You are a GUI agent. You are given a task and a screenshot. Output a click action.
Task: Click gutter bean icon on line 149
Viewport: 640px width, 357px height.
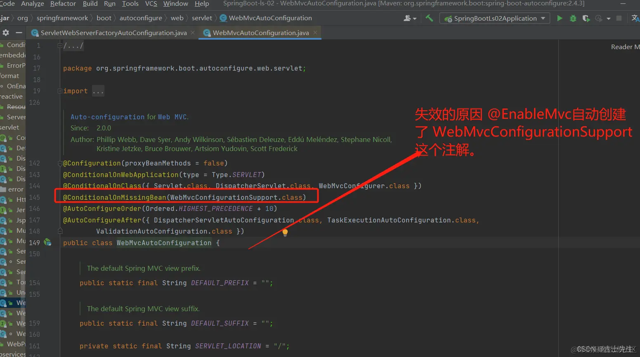click(48, 242)
